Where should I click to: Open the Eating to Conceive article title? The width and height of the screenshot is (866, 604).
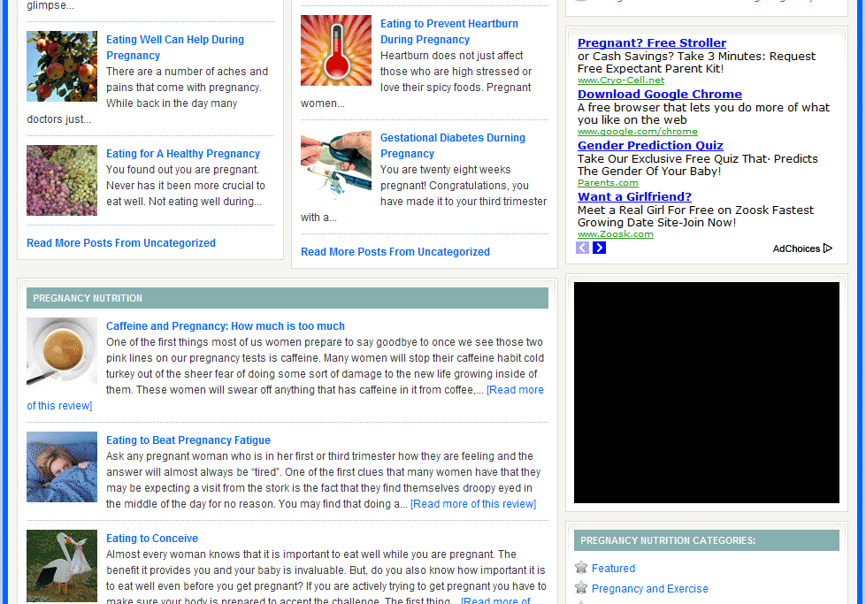coord(152,539)
